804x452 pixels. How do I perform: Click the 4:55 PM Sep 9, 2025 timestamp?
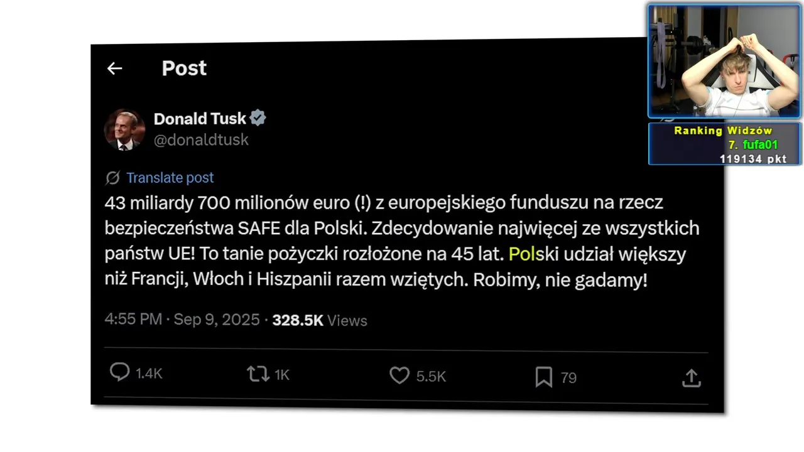182,320
